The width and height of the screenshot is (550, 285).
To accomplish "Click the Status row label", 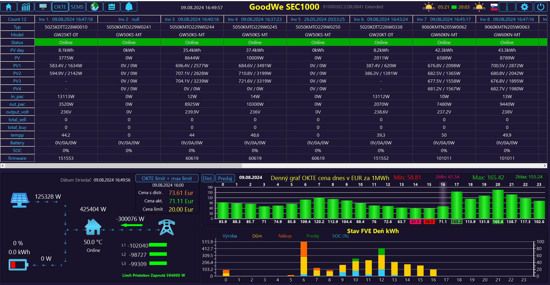I will [17, 42].
